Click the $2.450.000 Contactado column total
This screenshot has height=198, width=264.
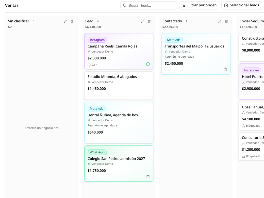[x=170, y=27]
